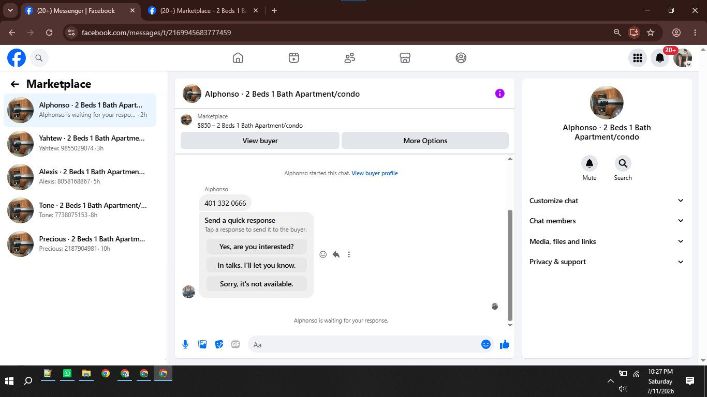Open more message options three-dot icon
The width and height of the screenshot is (707, 397).
349,254
